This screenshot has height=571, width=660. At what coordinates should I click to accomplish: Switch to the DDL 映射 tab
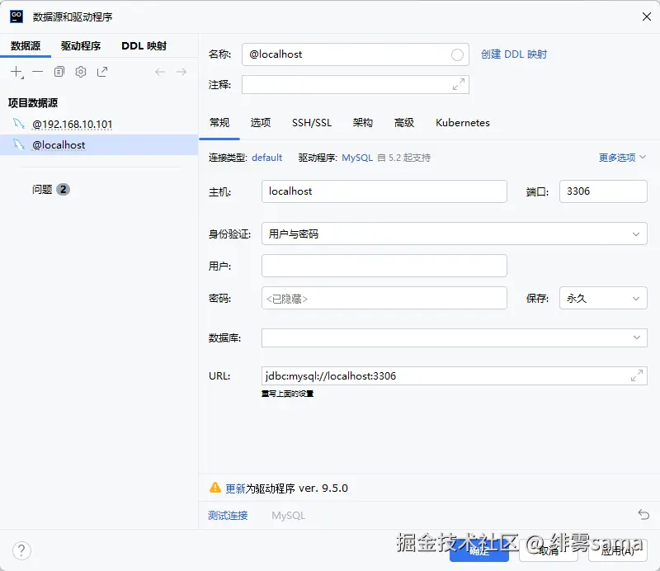[144, 45]
